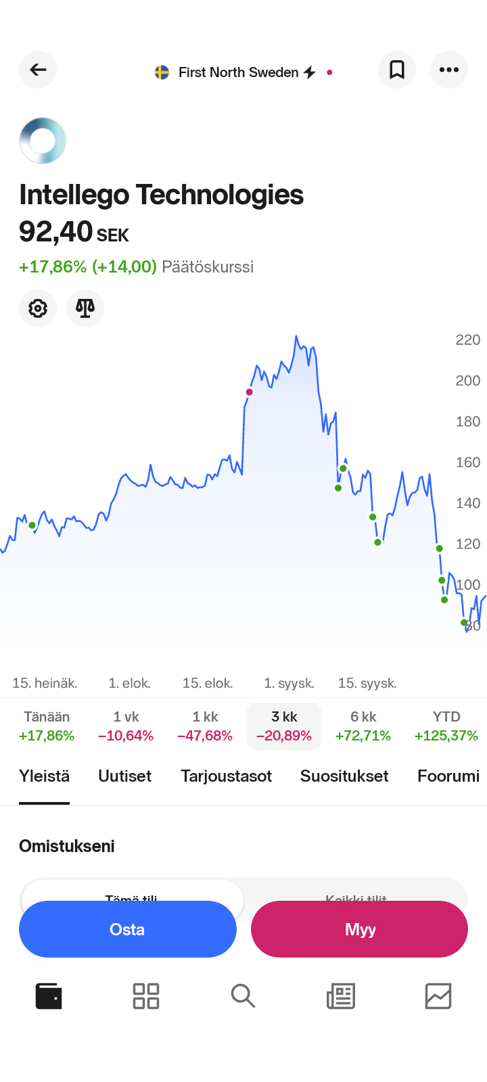Switch chart to 6 kk range
The width and height of the screenshot is (487, 1082).
pos(363,726)
